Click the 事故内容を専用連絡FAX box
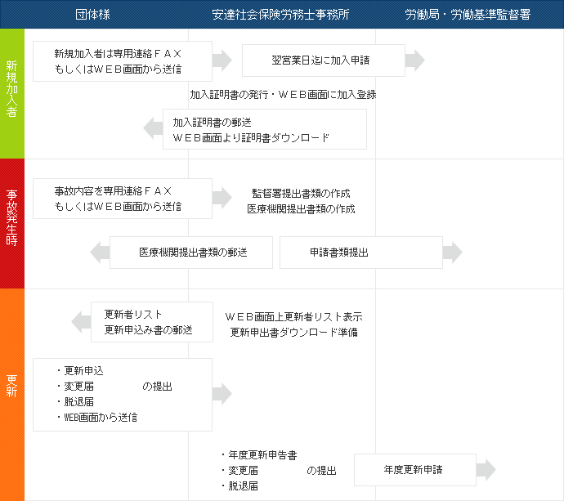The width and height of the screenshot is (564, 501). [x=123, y=199]
